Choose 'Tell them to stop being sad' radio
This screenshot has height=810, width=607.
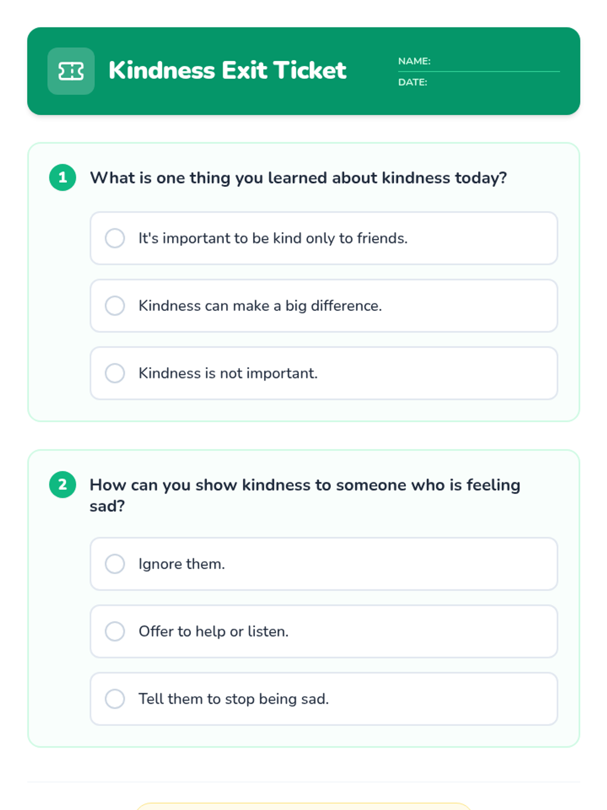coord(115,699)
